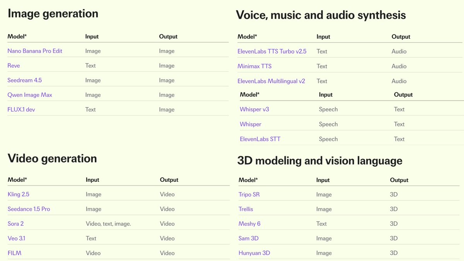Open the Hunyuan 3D model link
The width and height of the screenshot is (464, 261).
click(254, 253)
